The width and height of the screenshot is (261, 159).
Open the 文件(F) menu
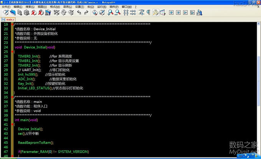6,7
